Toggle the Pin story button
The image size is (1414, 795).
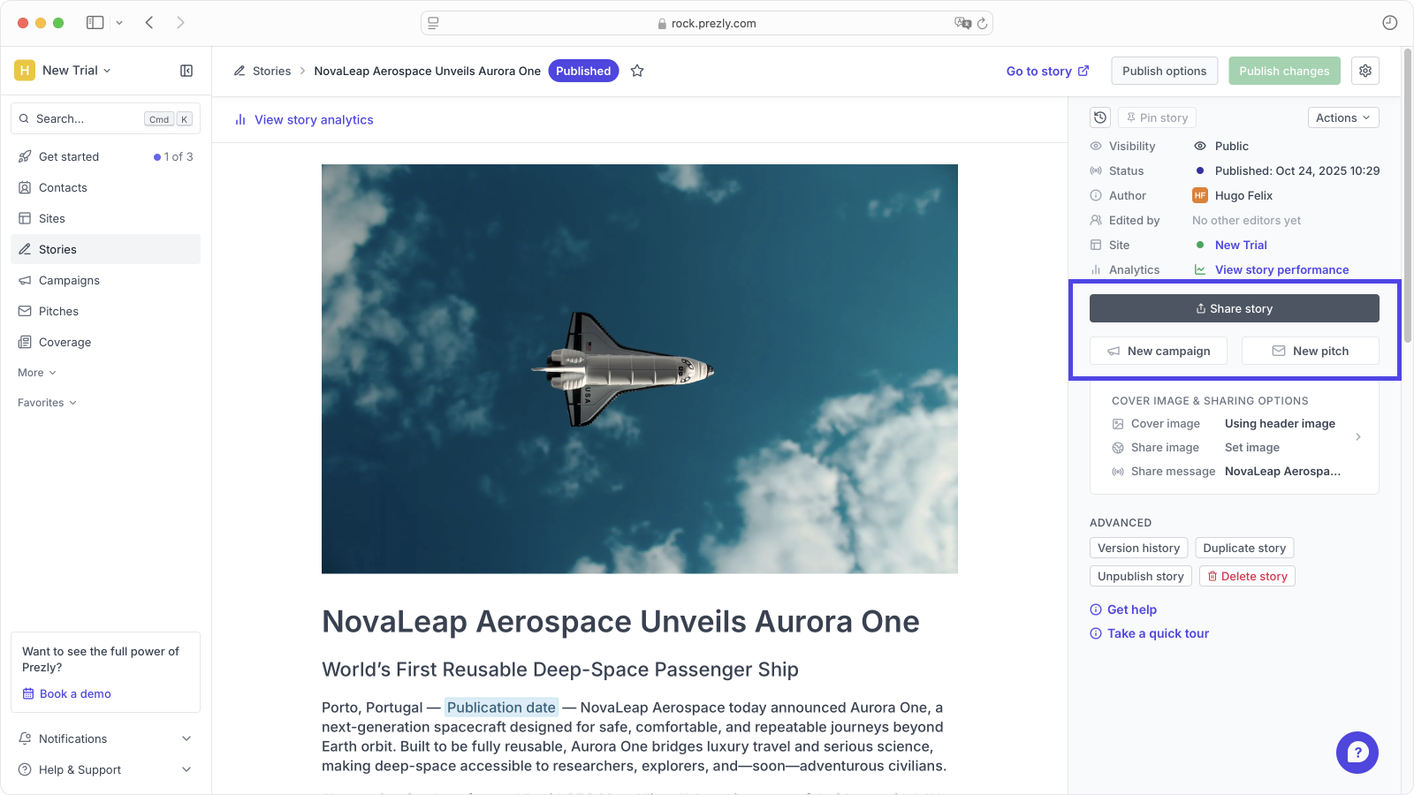tap(1157, 117)
